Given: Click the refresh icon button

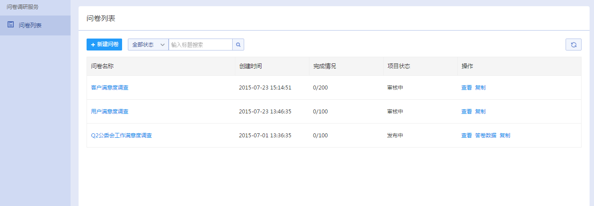Looking at the screenshot, I should coord(573,45).
